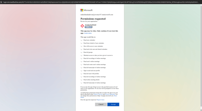Click the AvomaAssistant app icon

(x=82, y=26)
